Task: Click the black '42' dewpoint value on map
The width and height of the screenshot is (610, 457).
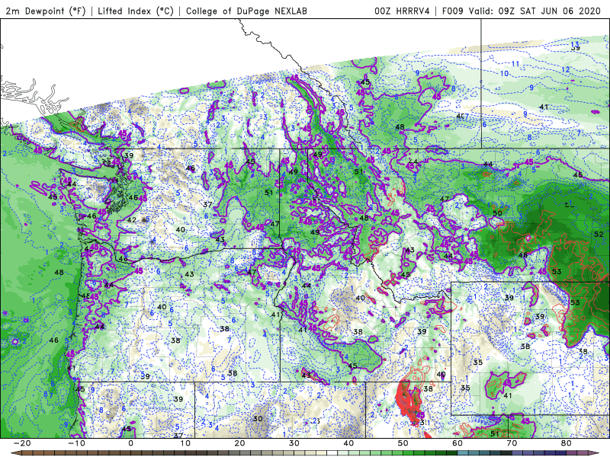Action: click(132, 220)
